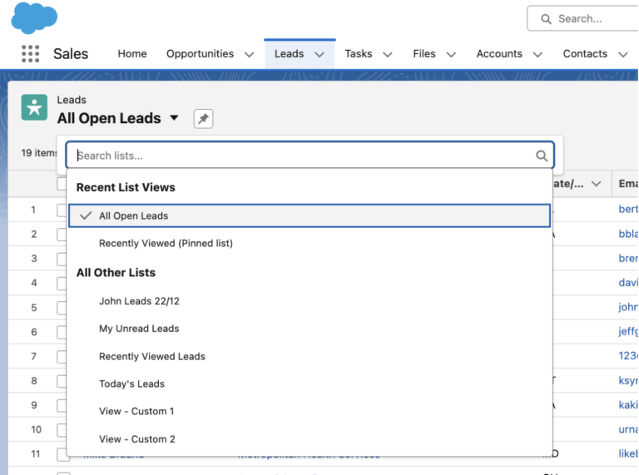The width and height of the screenshot is (639, 475).
Task: Click magnifier icon in Search lists field
Action: [x=542, y=156]
